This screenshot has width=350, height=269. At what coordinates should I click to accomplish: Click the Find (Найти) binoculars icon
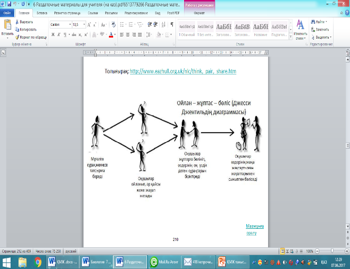point(313,22)
